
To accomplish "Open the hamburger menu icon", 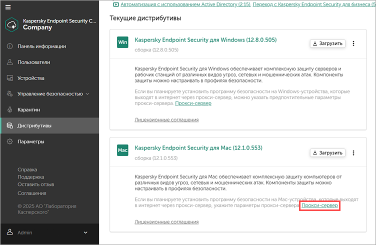I will (8, 7).
